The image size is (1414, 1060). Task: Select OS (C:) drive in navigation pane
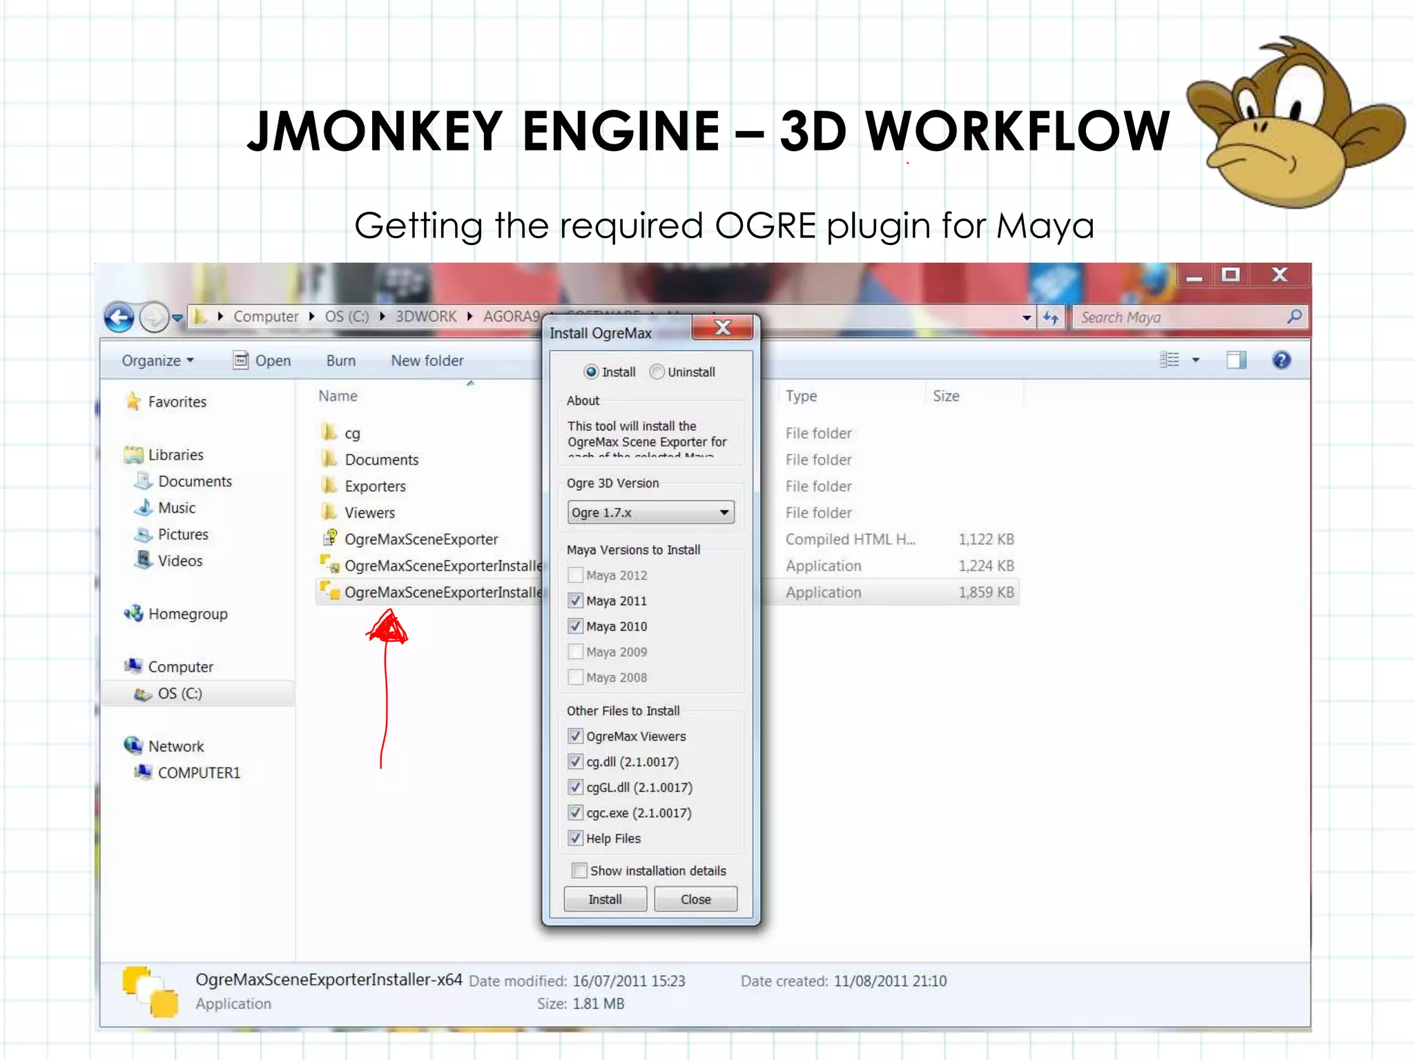click(180, 694)
